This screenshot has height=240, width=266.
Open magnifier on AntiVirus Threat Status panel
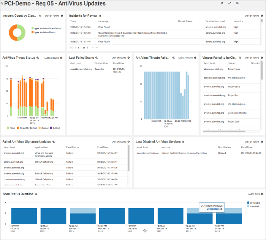pos(38,58)
